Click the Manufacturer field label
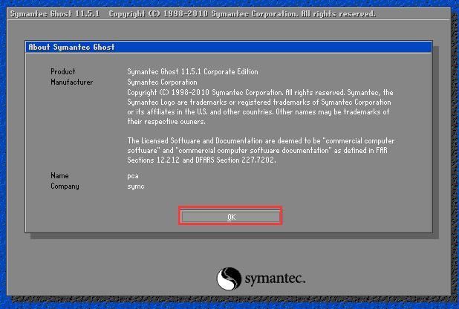Viewport: 459px width, 309px height. pyautogui.click(x=71, y=82)
